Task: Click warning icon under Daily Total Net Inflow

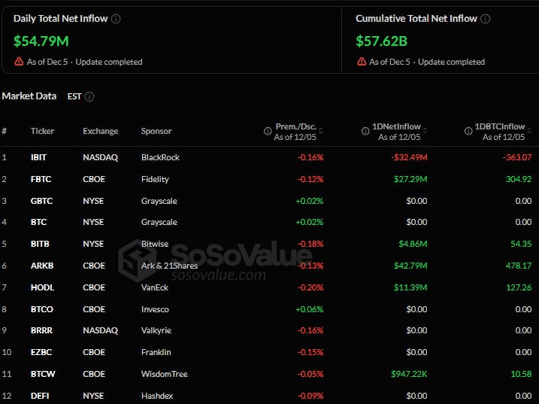Action: point(19,62)
